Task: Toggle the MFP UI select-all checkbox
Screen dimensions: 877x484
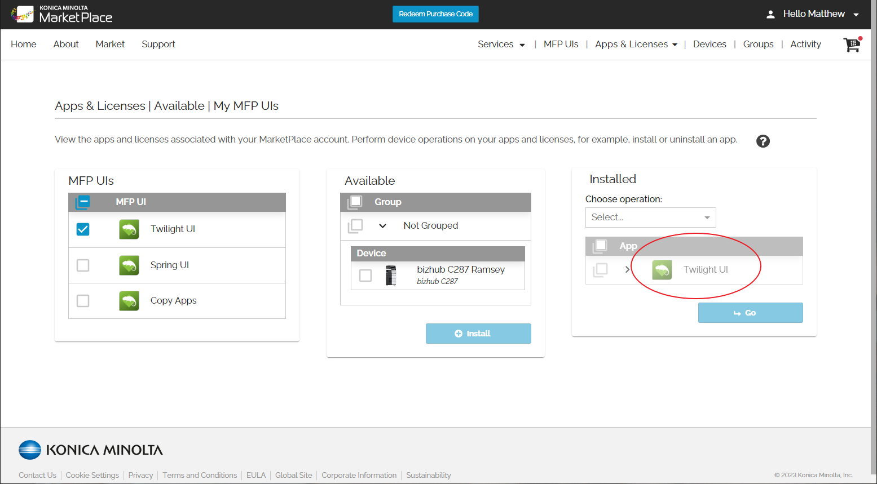Action: point(83,202)
